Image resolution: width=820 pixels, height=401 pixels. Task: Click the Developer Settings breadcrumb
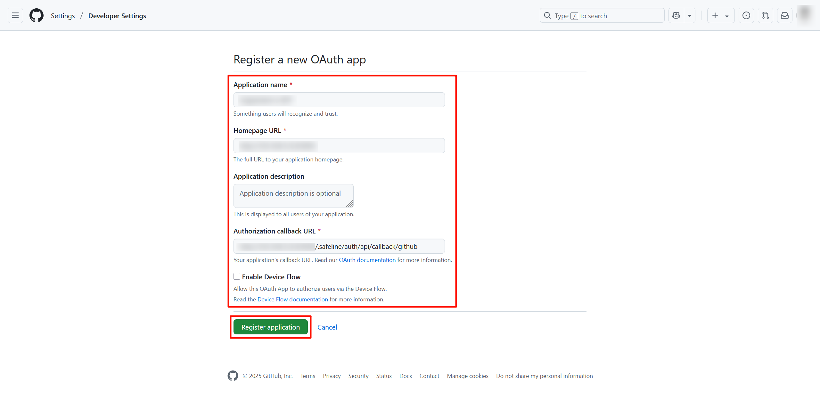click(117, 16)
